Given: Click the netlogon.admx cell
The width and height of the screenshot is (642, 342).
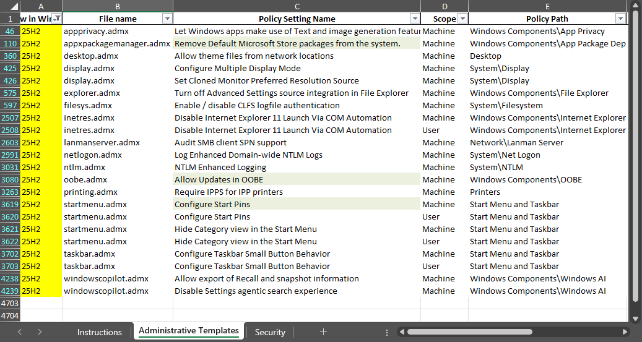Looking at the screenshot, I should [x=118, y=155].
